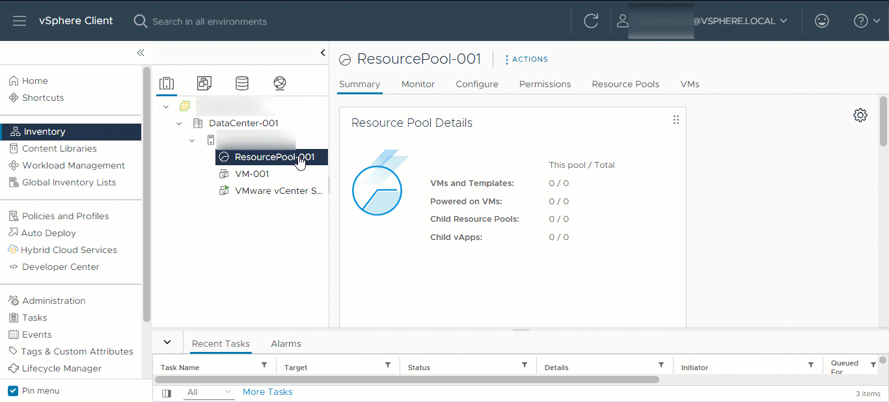
Task: Collapse the left navigation menu
Action: [x=140, y=53]
